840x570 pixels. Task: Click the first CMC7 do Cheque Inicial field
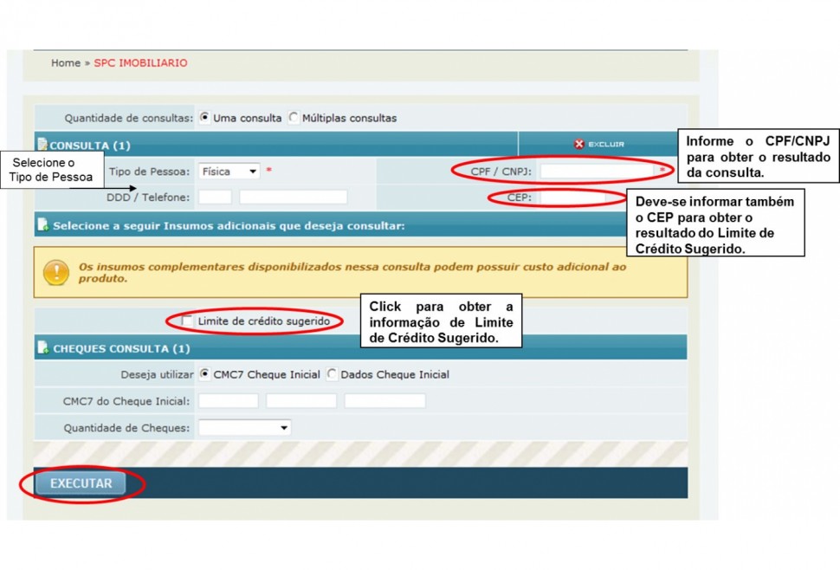click(229, 401)
